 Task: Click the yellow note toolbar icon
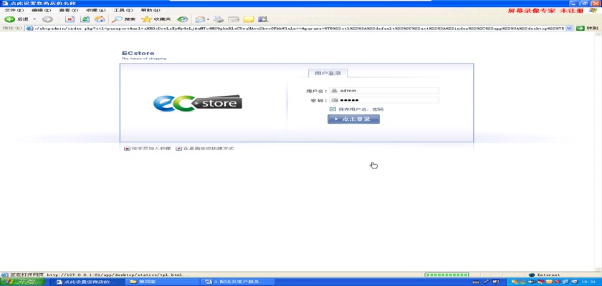pyautogui.click(x=249, y=19)
